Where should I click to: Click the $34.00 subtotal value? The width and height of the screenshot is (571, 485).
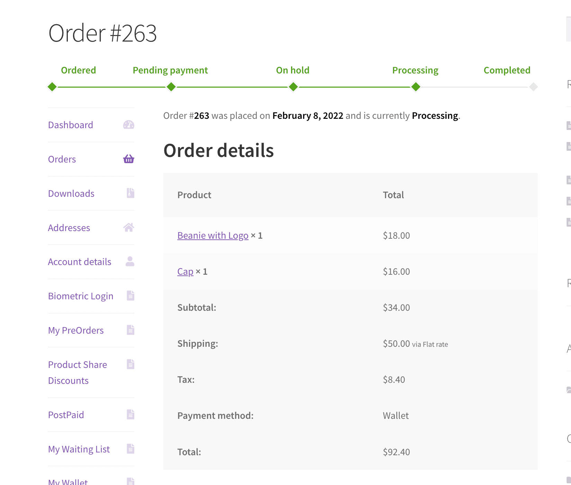point(397,308)
